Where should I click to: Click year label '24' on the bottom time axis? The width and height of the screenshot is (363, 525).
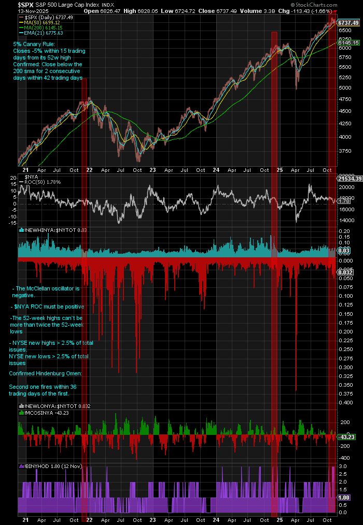(x=216, y=520)
